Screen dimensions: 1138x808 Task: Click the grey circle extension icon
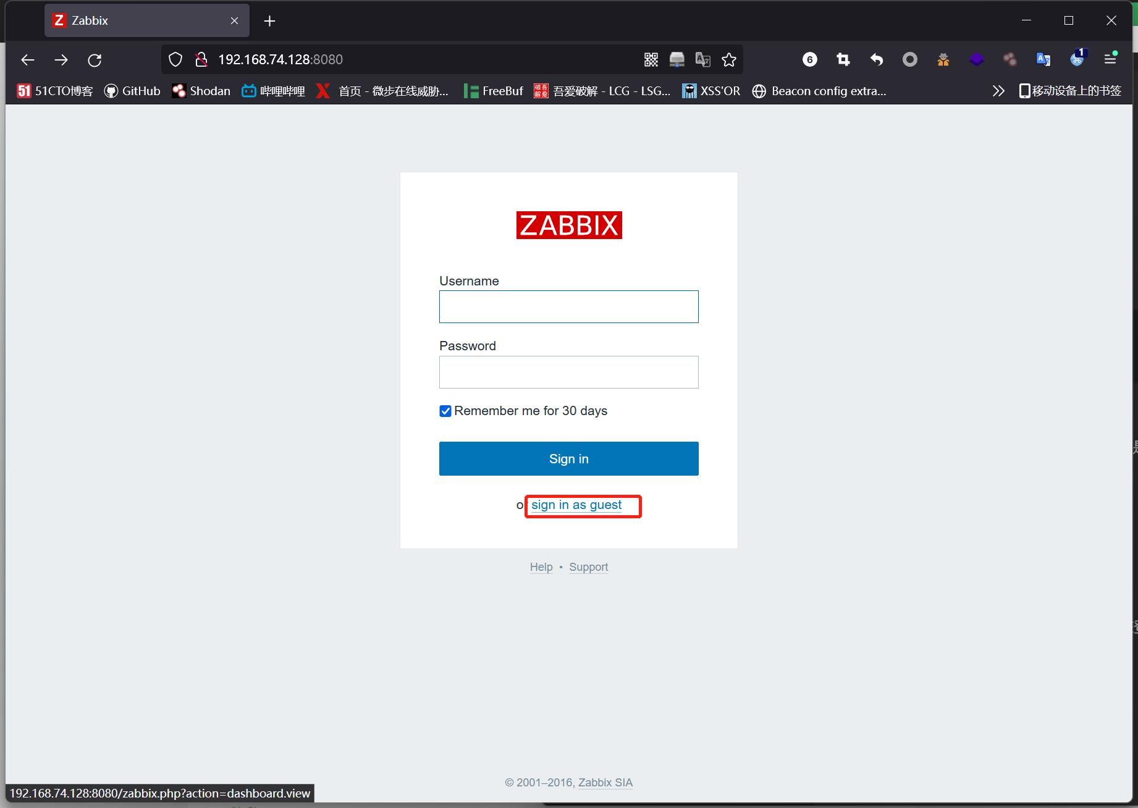[x=910, y=59]
